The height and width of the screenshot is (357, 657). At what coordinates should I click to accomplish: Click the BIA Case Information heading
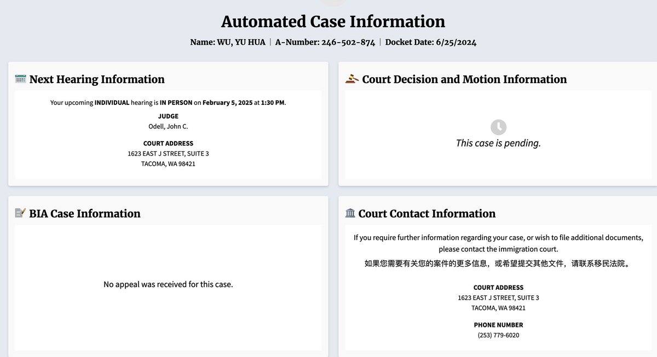[85, 213]
